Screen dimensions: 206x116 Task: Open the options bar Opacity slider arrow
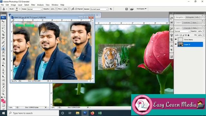[x=56, y=9]
